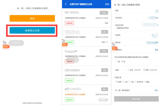Tap the 25% progress pill
This screenshot has width=167, height=107.
(16, 43)
